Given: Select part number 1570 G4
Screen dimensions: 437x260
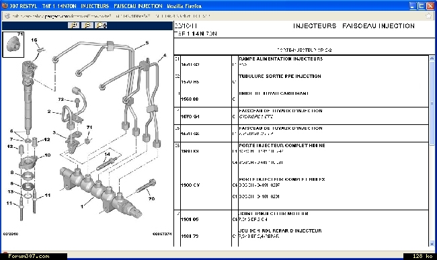Looking at the screenshot, I should (x=190, y=117).
